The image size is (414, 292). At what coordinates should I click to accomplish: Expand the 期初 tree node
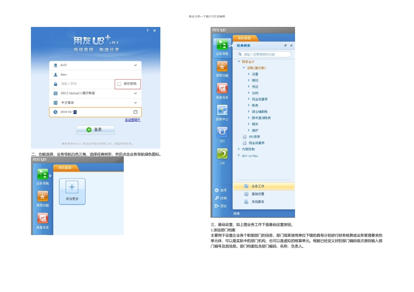(248, 80)
